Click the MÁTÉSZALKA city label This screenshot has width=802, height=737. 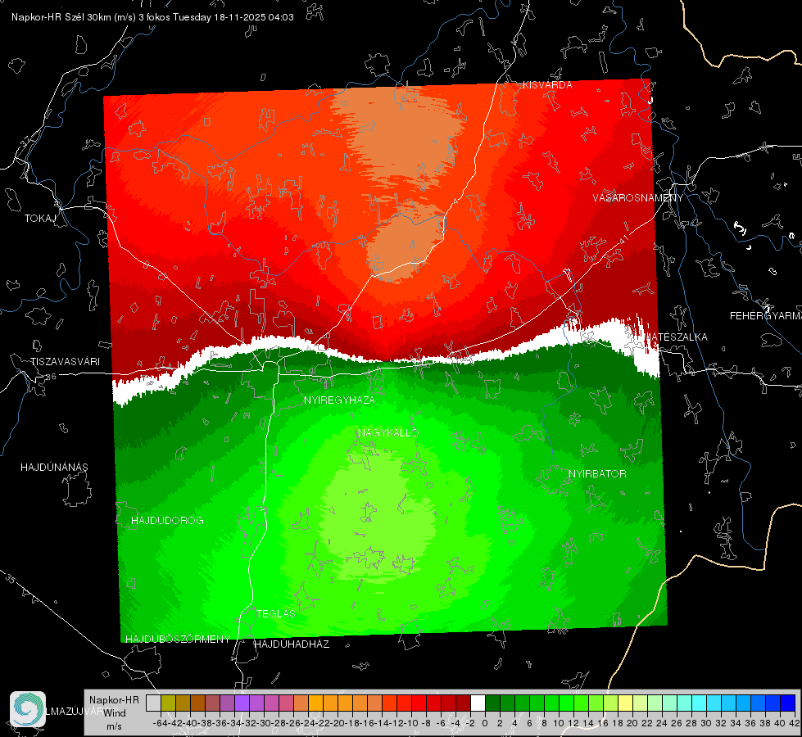tap(677, 337)
